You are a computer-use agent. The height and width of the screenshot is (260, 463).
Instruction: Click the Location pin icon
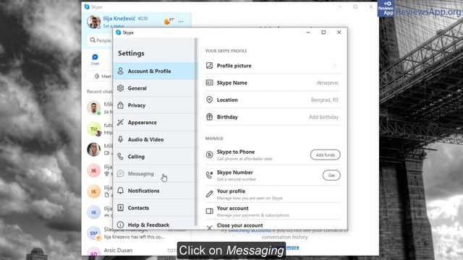coord(209,100)
